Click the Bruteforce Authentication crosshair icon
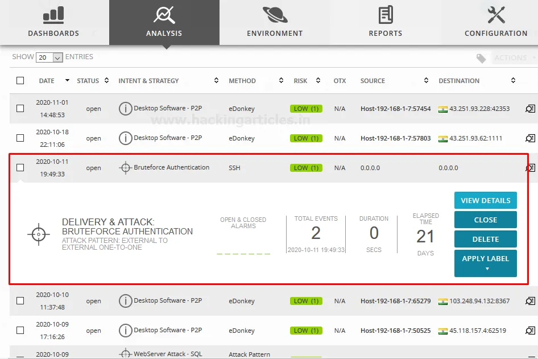 coord(125,167)
